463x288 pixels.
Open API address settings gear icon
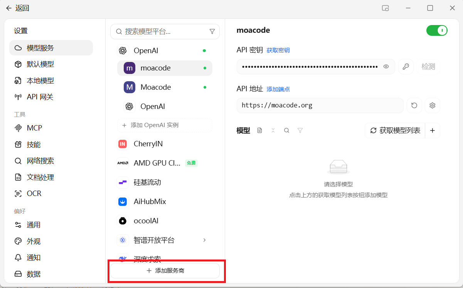[433, 105]
